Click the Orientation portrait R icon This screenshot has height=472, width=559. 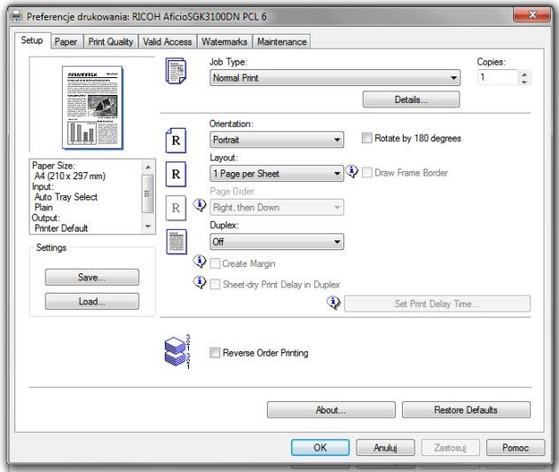click(176, 140)
